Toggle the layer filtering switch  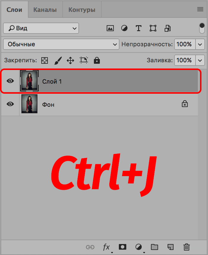(202, 28)
